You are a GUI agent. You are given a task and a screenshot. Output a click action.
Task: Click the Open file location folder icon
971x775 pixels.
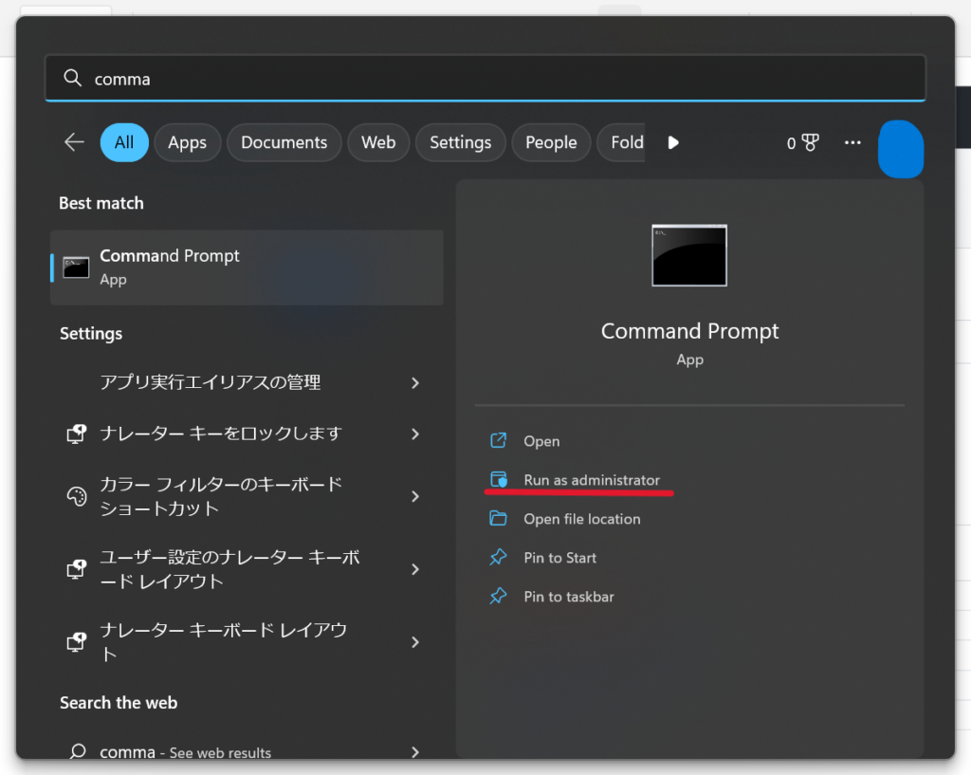click(499, 519)
